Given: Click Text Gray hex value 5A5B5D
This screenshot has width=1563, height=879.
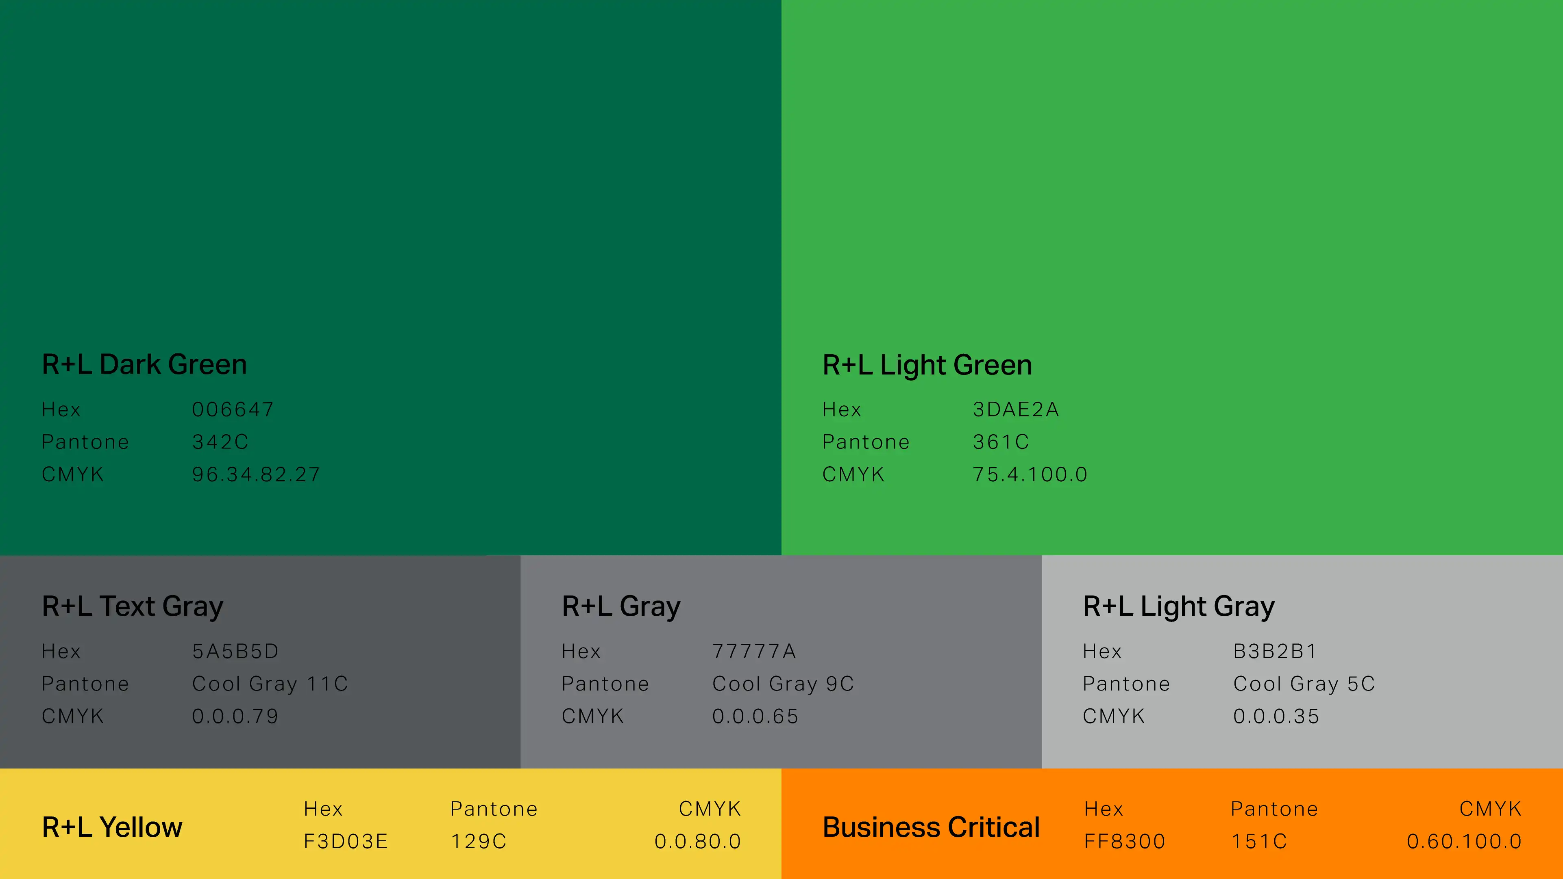Looking at the screenshot, I should coord(235,652).
